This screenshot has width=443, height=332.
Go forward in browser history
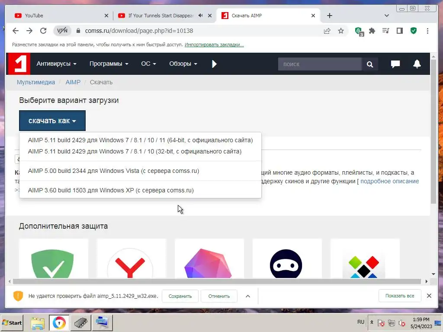click(x=29, y=31)
